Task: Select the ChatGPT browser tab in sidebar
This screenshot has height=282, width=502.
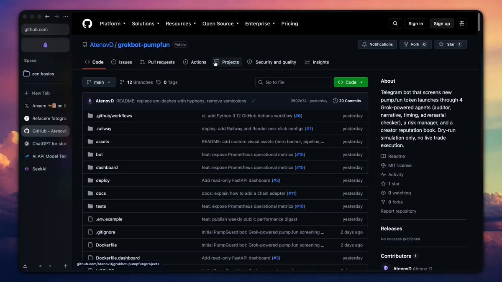Action: point(46,144)
